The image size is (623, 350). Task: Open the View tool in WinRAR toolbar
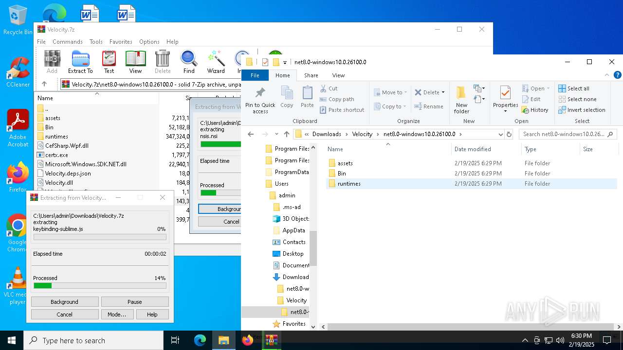[135, 62]
